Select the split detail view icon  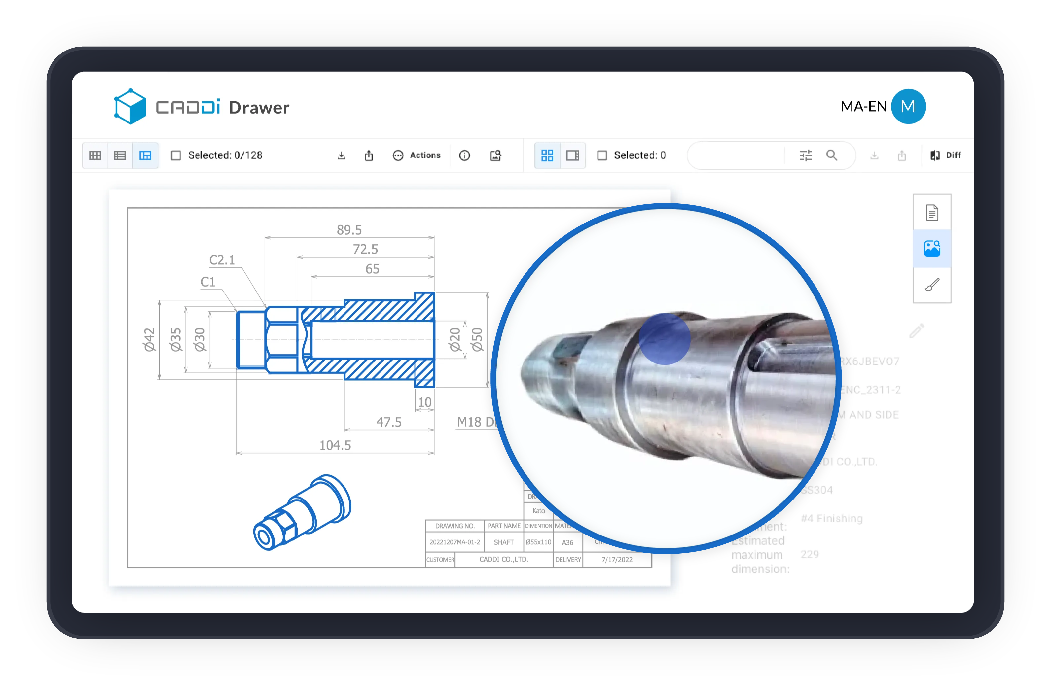pyautogui.click(x=145, y=155)
